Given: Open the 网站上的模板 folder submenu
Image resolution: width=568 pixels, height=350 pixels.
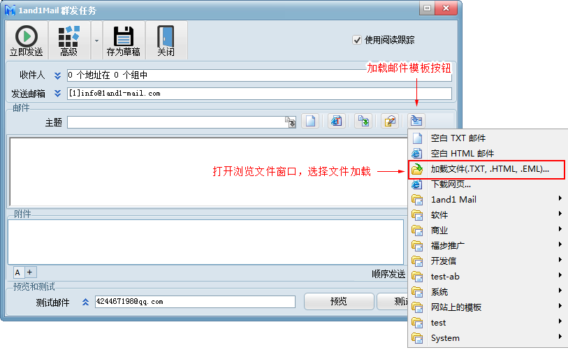Looking at the screenshot, I should click(x=487, y=307).
